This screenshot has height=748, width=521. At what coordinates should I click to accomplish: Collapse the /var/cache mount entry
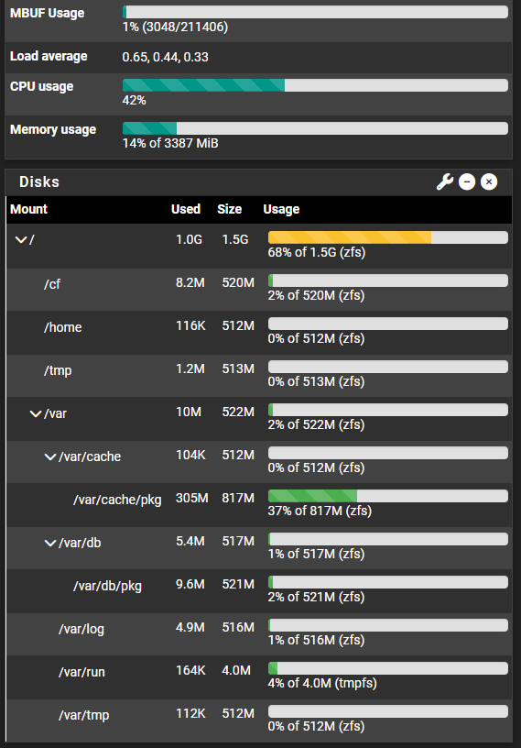[50, 457]
